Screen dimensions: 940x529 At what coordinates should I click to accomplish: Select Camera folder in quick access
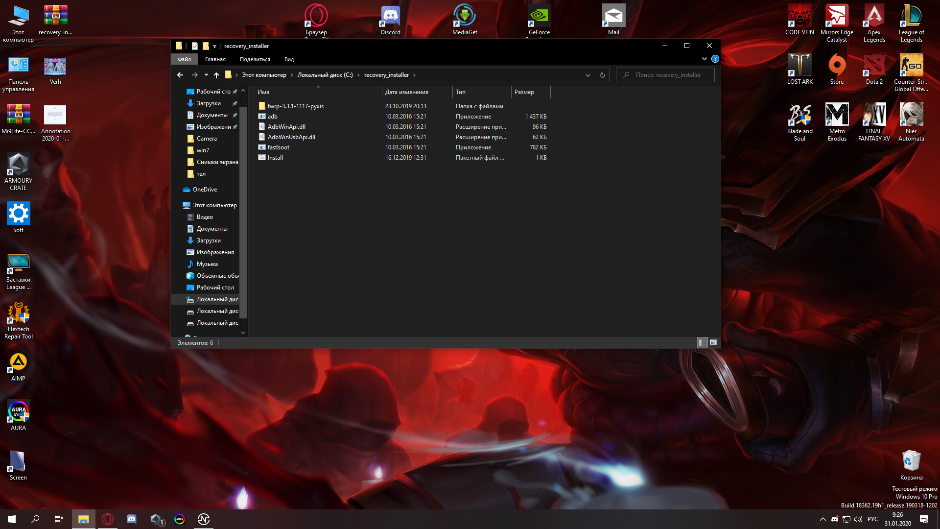pos(207,139)
